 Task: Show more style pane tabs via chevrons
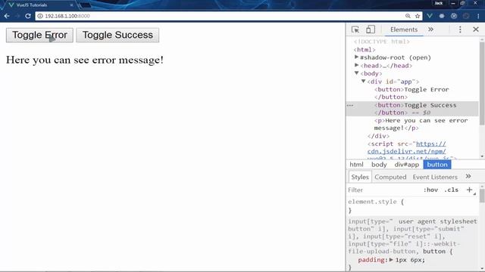coord(468,176)
